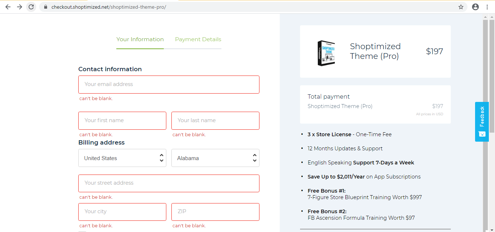
Task: Click the email address input field
Action: 169,85
